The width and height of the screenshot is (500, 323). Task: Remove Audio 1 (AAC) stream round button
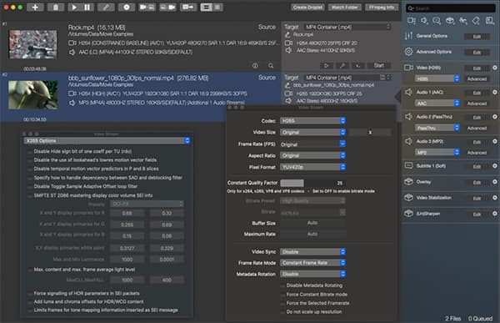click(494, 92)
